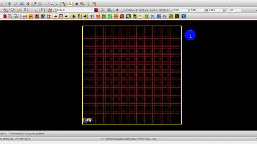Click the blue icon at end of bottom toolbar
The width and height of the screenshot is (257, 144).
pos(184,16)
